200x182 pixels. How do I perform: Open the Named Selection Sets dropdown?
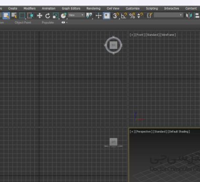(x=168, y=15)
